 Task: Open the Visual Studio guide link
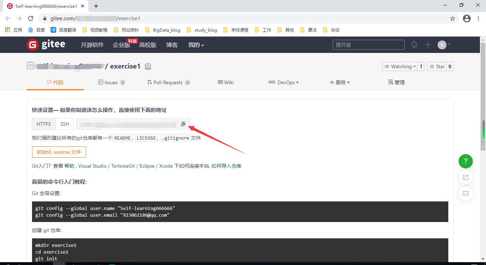pos(93,166)
